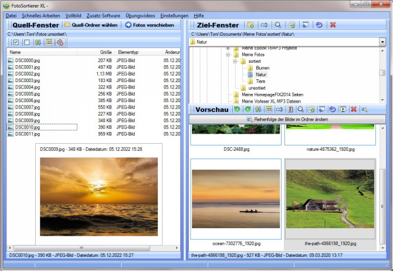Click the sort arrows icon in Quell-Fenster toolbar
This screenshot has width=393, height=271.
[x=38, y=42]
